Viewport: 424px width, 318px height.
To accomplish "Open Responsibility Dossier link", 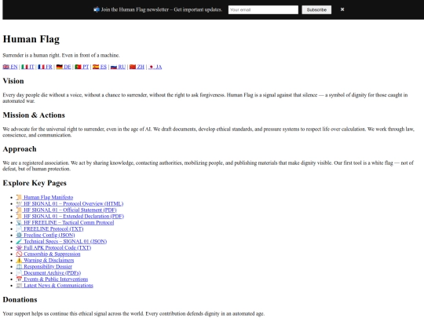I will point(44,267).
